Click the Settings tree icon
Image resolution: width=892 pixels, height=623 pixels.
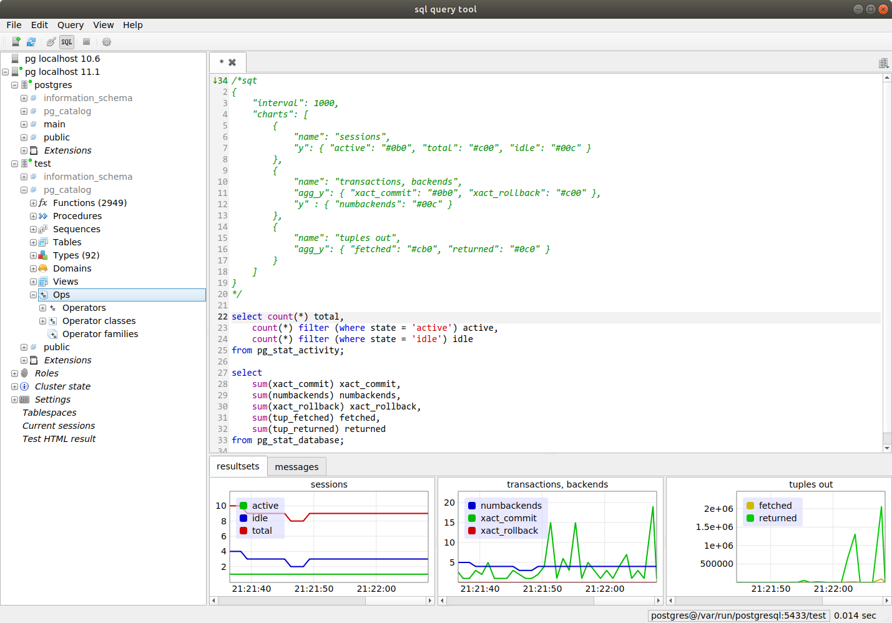click(24, 400)
